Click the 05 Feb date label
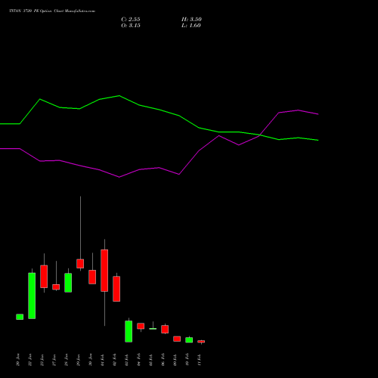378x378 pixels. pos(151,360)
